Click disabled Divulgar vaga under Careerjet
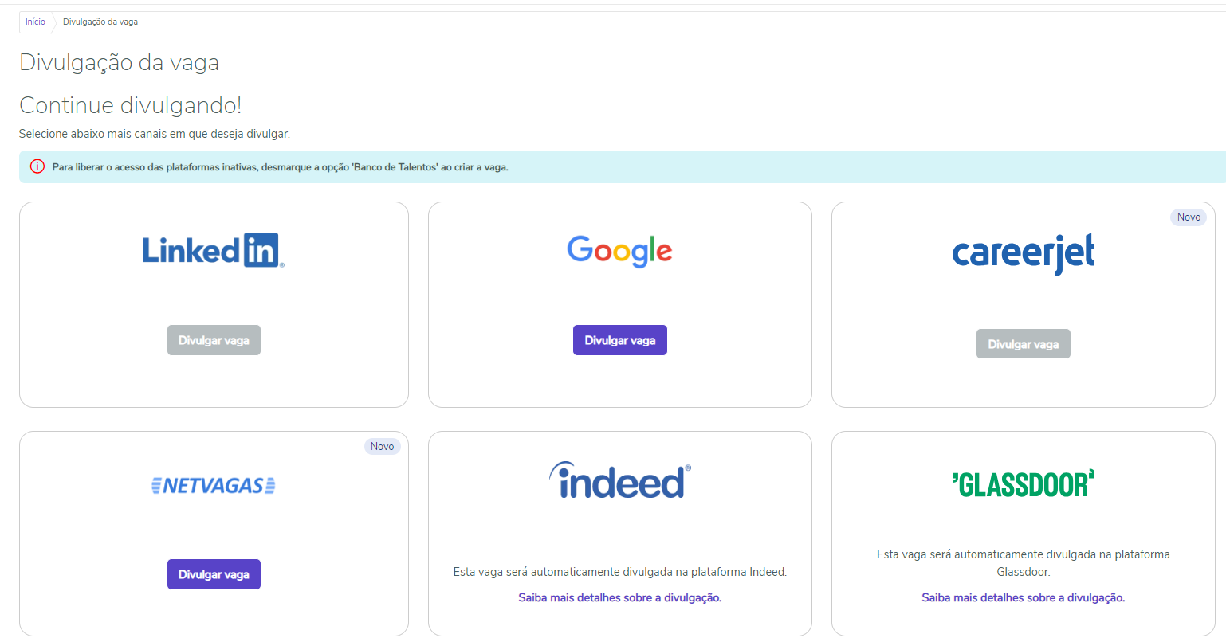The height and width of the screenshot is (642, 1226). [x=1023, y=344]
